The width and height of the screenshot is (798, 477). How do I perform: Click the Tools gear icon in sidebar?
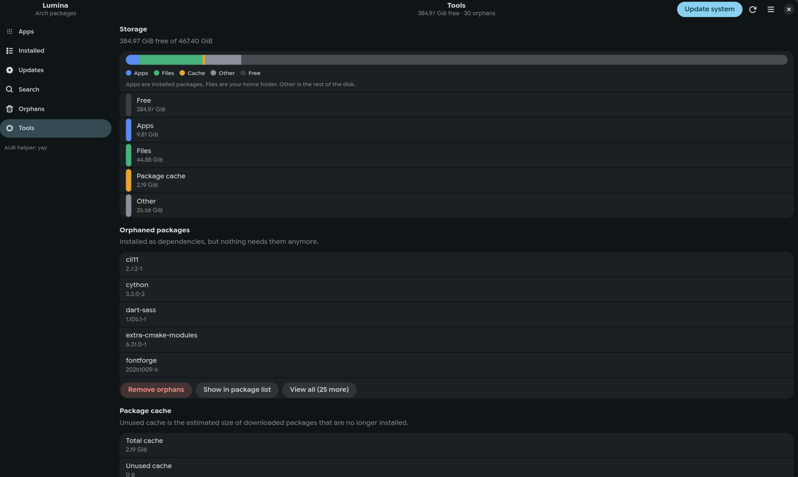[9, 128]
